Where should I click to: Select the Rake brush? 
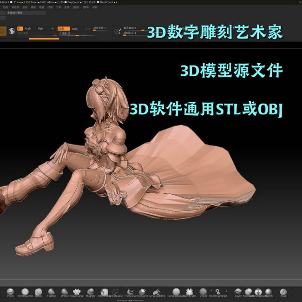(x=283, y=292)
